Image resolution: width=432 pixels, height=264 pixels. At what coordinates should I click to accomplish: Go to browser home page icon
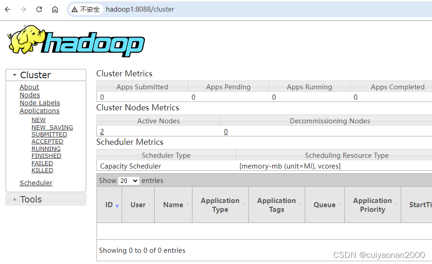[x=55, y=9]
